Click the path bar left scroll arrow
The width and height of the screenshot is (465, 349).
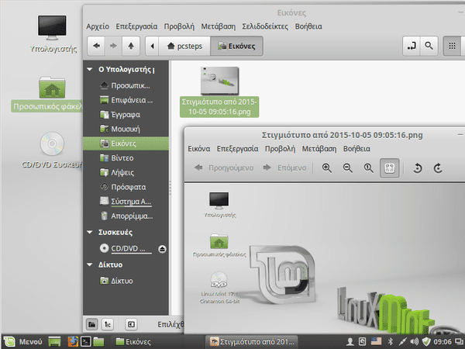click(x=152, y=46)
